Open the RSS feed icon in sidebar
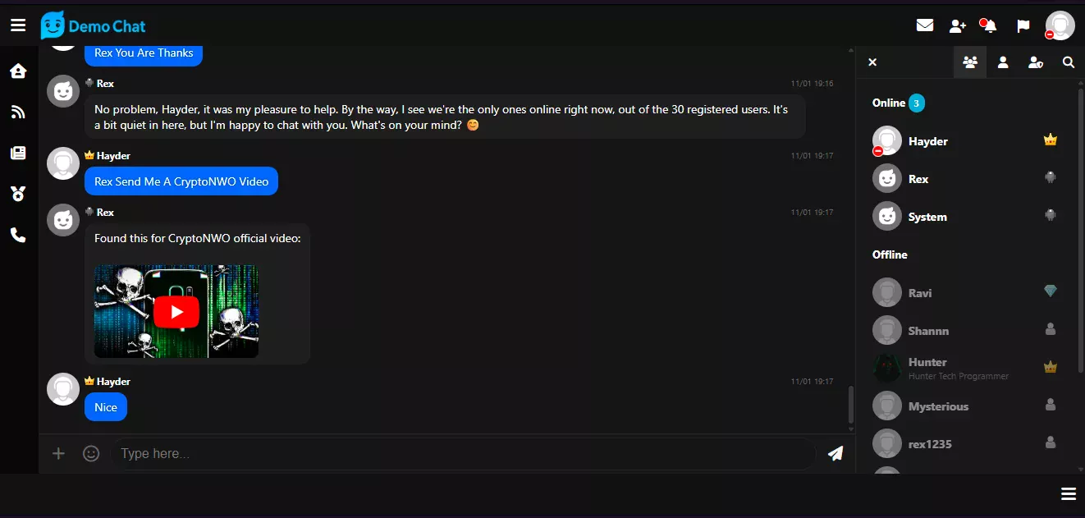 (18, 112)
